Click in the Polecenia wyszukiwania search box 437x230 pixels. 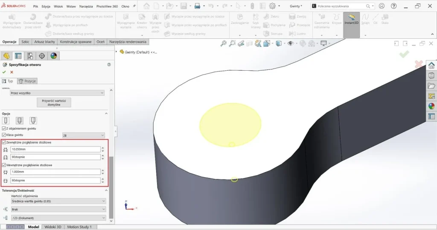(341, 6)
